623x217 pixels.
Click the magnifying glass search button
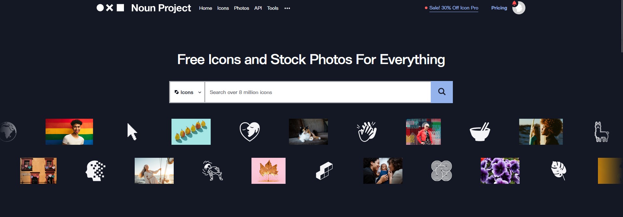pos(441,92)
